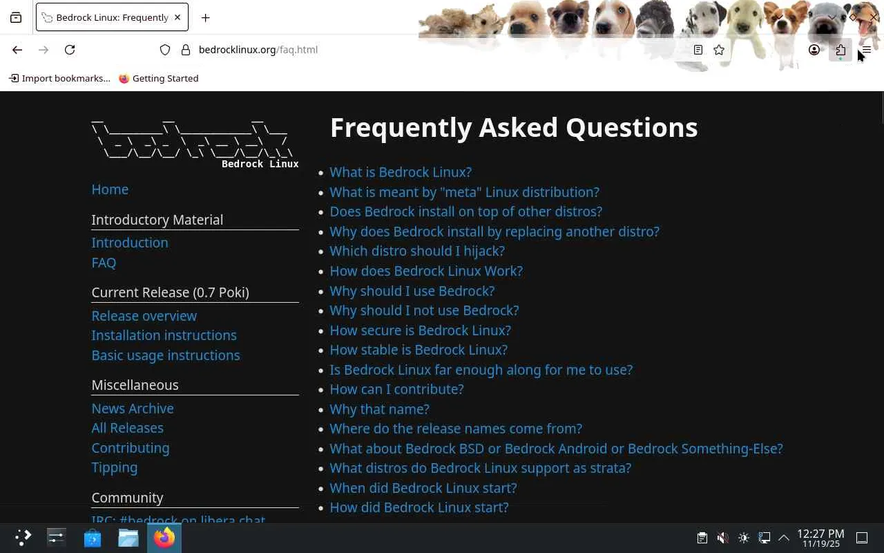Jump to 'When did Bedrock Linux start?'
Screen dimensions: 884x553
click(x=423, y=488)
